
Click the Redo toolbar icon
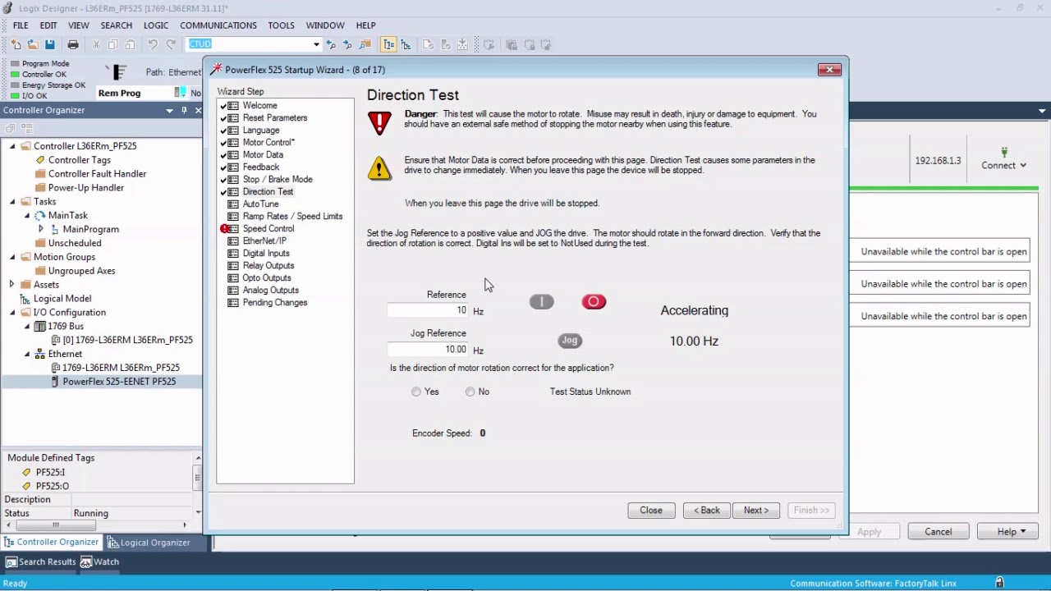tap(171, 44)
